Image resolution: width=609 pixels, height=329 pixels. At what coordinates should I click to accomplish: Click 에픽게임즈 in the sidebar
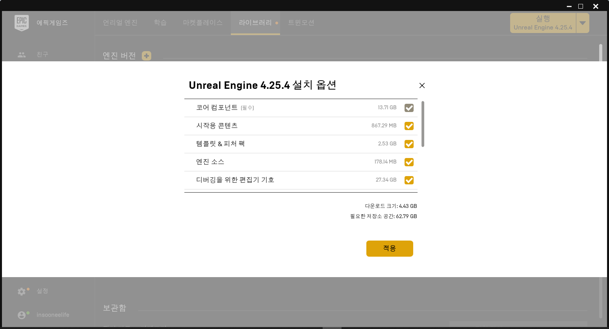[x=52, y=23]
